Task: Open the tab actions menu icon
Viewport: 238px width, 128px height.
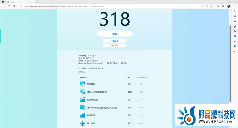Action: click(3, 2)
